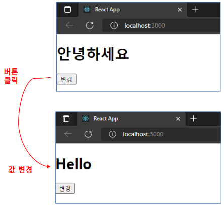Reload page in the bottom browser window

click(88, 134)
